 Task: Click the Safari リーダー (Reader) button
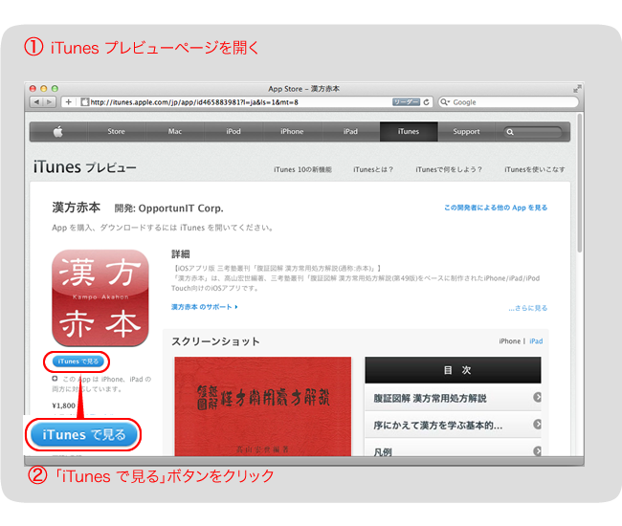(x=407, y=102)
